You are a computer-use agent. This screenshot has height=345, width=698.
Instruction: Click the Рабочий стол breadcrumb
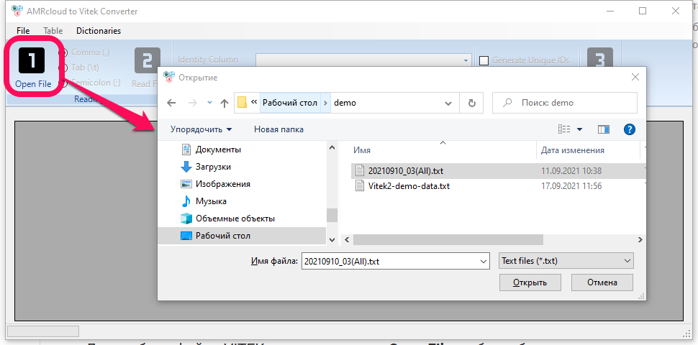290,103
